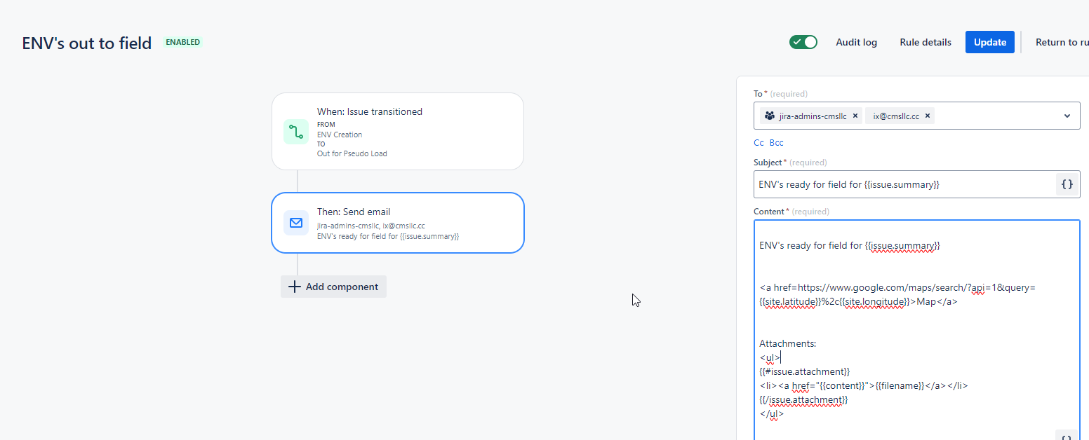
Task: Add a Bcc recipient
Action: coord(776,143)
